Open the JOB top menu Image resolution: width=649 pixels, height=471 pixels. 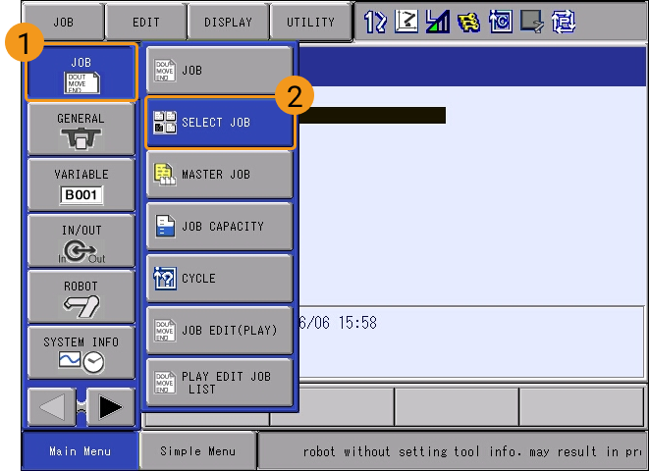click(63, 22)
